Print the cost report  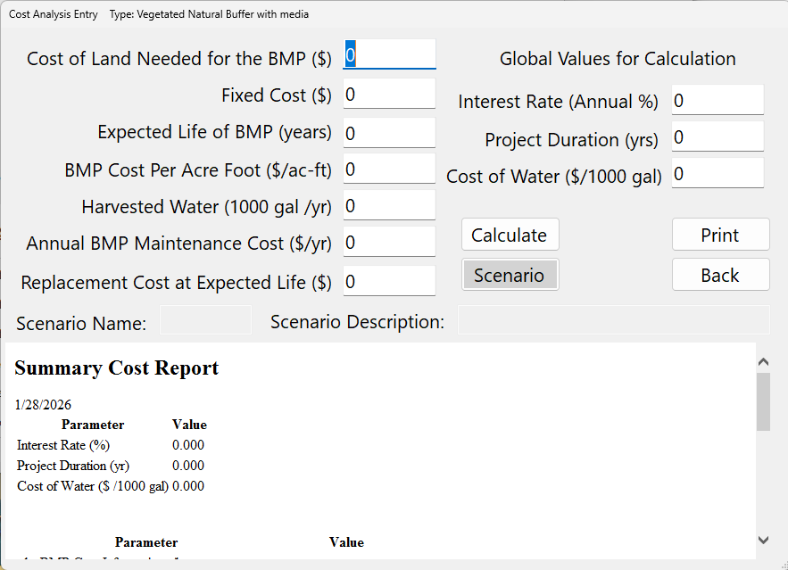click(x=720, y=235)
